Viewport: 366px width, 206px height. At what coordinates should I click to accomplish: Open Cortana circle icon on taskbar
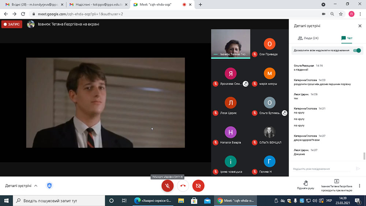tap(111, 201)
